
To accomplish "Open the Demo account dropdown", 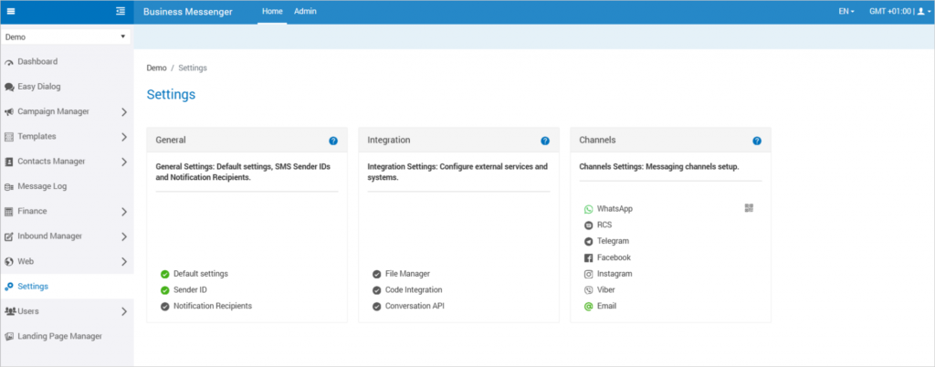I will click(x=65, y=37).
